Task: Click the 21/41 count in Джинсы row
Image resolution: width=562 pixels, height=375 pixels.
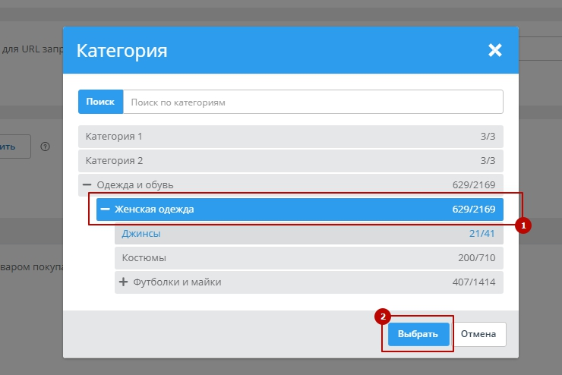Action: click(x=481, y=234)
